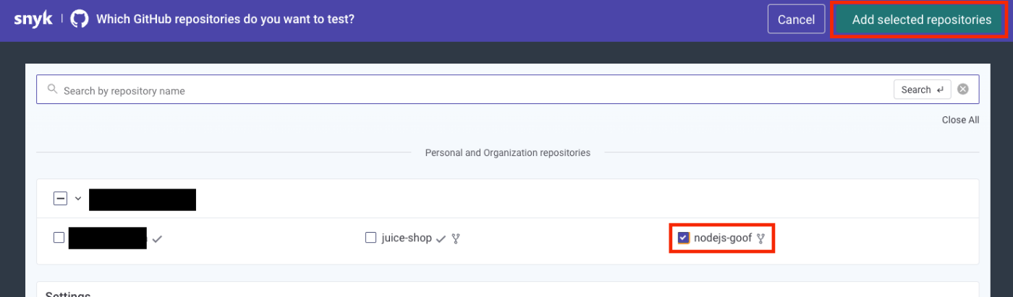Image resolution: width=1013 pixels, height=297 pixels.
Task: Click the Snyk logo
Action: [x=33, y=20]
